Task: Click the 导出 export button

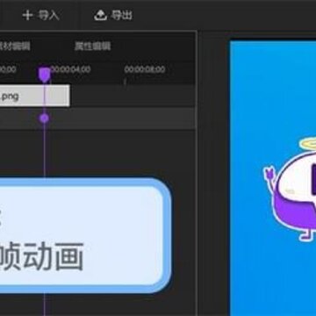Action: pos(113,15)
